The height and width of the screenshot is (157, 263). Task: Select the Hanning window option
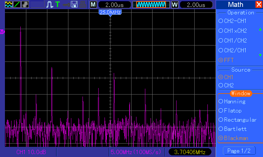pyautogui.click(x=235, y=101)
